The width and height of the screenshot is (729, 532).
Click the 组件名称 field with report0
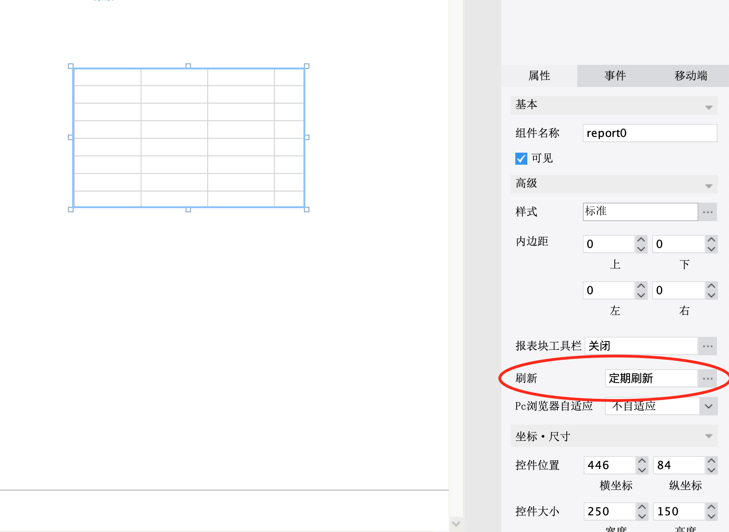click(x=650, y=133)
